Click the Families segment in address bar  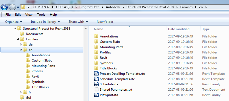(186, 7)
